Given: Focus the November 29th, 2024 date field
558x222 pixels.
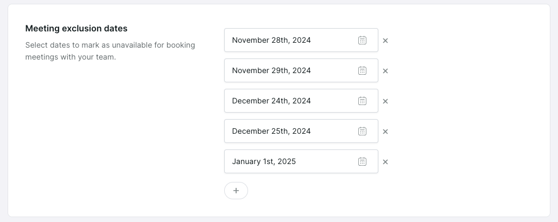Looking at the screenshot, I should pos(301,70).
